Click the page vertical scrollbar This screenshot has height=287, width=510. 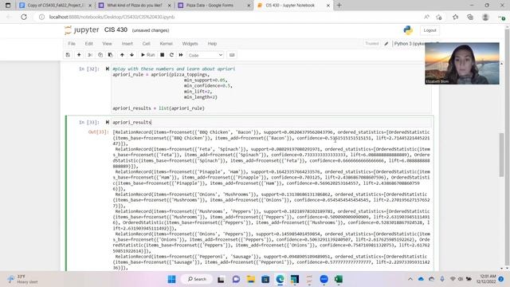pyautogui.click(x=501, y=155)
